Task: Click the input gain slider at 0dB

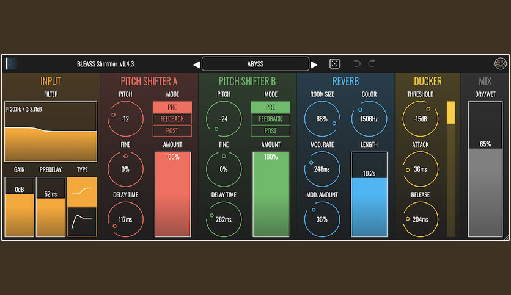Action: click(19, 207)
